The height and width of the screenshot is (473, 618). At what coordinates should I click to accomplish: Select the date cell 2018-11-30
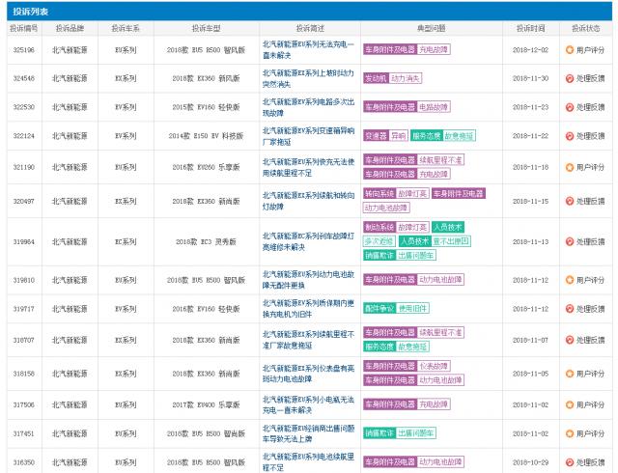tap(530, 78)
